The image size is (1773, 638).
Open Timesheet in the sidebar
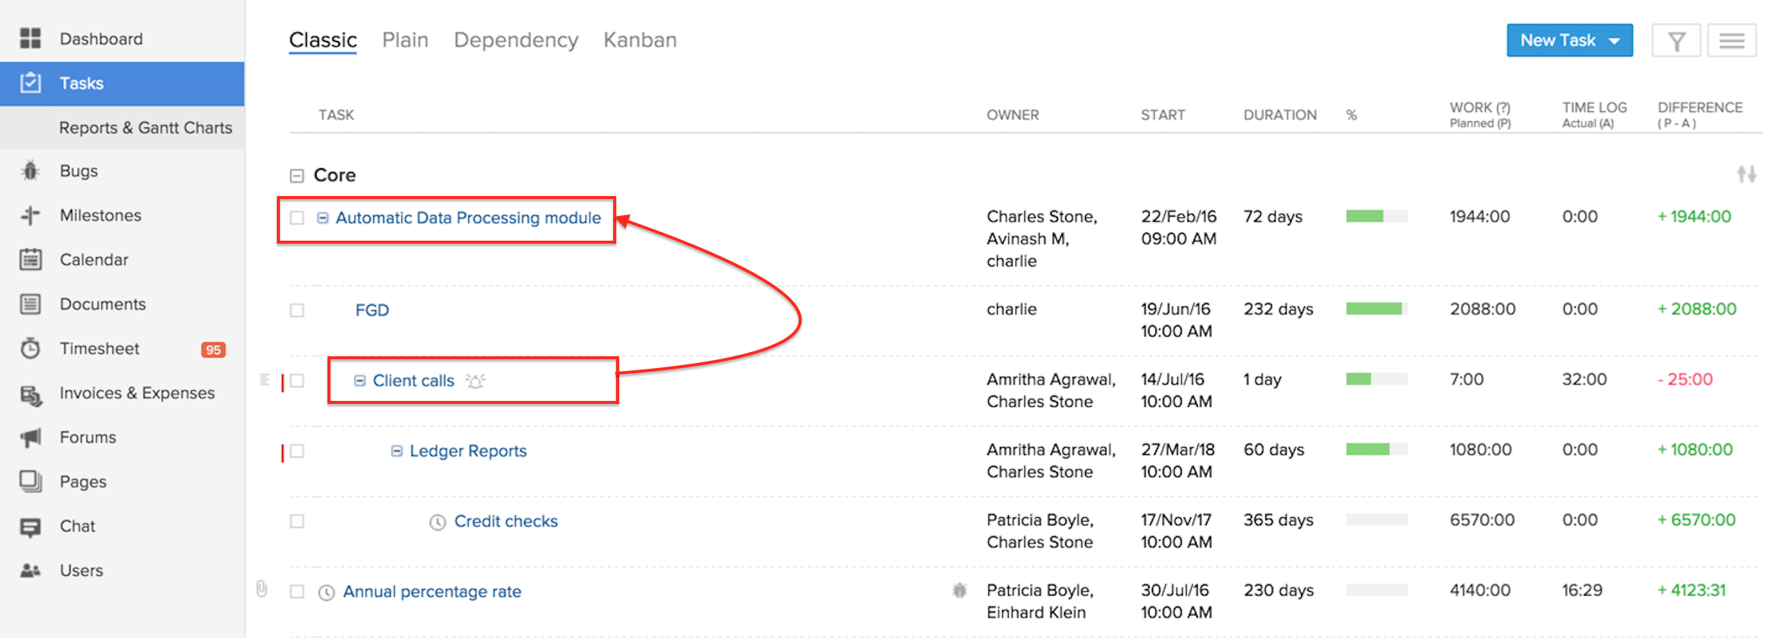pyautogui.click(x=100, y=349)
